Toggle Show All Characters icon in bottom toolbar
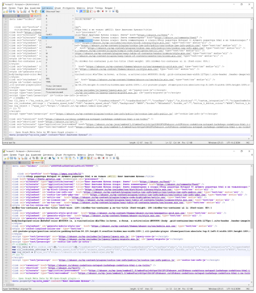 tap(78, 158)
